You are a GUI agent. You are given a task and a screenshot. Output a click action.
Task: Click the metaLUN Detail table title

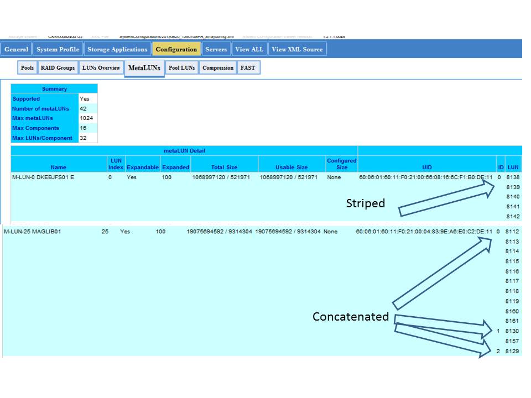click(184, 151)
